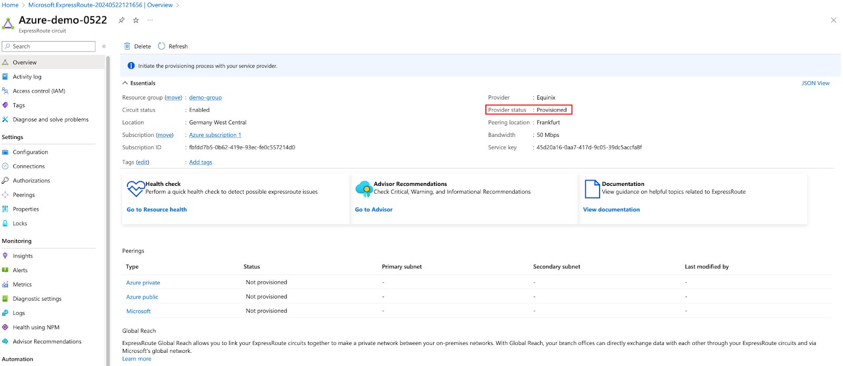
Task: Click the Logs sidebar icon
Action: tap(5, 313)
